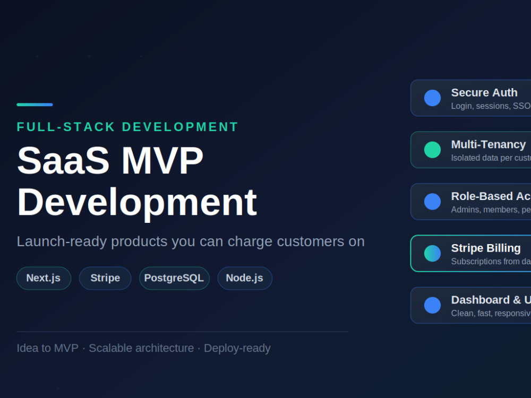
Task: Click the 'FULL-STACK DEVELOPMENT' label
Action: 127,127
